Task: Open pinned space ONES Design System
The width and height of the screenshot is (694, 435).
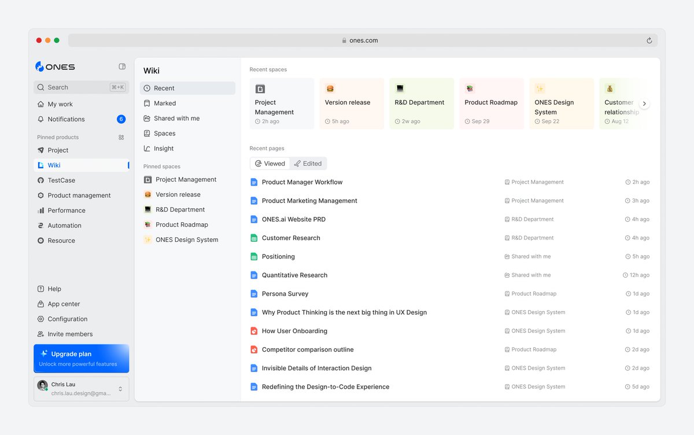Action: [x=187, y=239]
